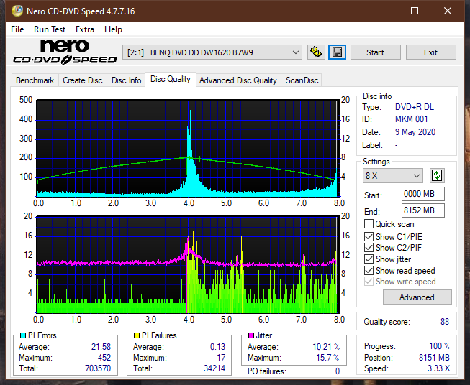The height and width of the screenshot is (385, 470).
Task: Click the Start button
Action: 375,52
